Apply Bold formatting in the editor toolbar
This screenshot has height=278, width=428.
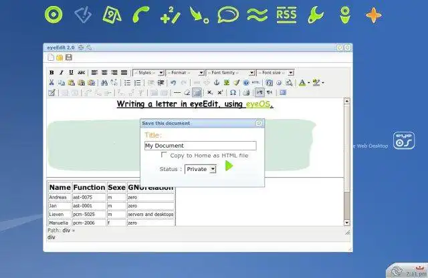pos(51,73)
